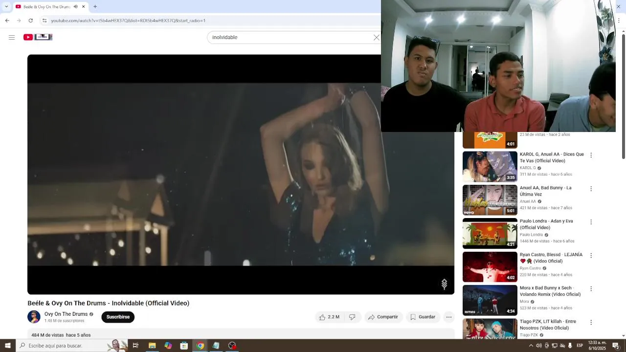Open the 'Volando Remix' video title
Image resolution: width=626 pixels, height=352 pixels.
pyautogui.click(x=550, y=291)
